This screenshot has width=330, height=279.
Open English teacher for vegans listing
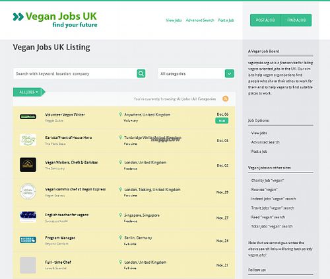67,215
